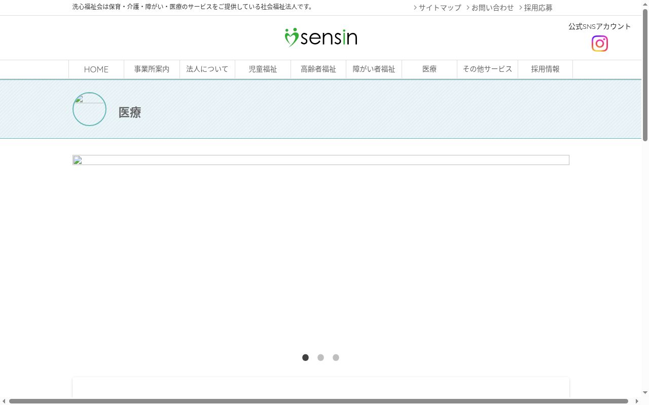Click the scroll right arrow
Viewport: 649px width, 405px height.
637,401
